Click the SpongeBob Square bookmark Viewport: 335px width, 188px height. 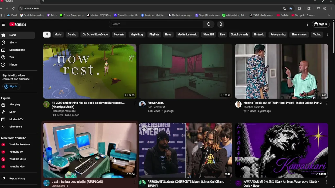[x=303, y=15]
